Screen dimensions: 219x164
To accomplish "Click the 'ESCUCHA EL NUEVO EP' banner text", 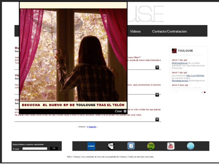I will [73, 105].
